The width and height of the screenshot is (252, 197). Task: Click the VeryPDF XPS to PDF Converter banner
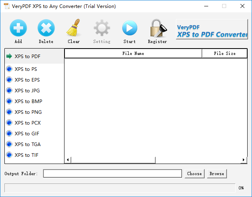212,29
